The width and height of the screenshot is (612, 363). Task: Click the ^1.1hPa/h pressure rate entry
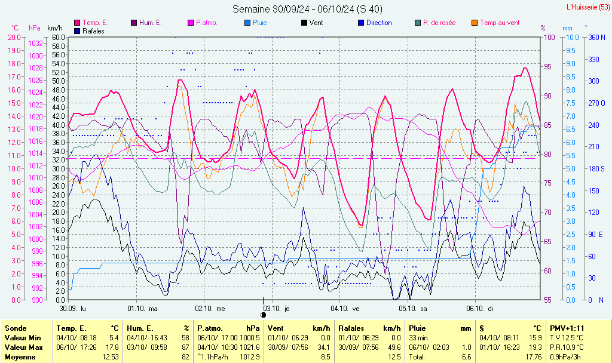click(x=213, y=357)
